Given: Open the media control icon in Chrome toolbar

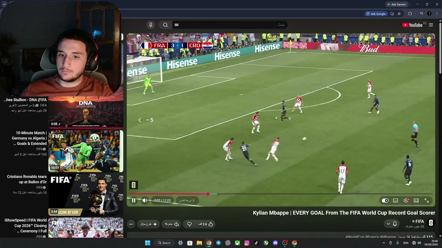Looking at the screenshot, I should coord(422,14).
